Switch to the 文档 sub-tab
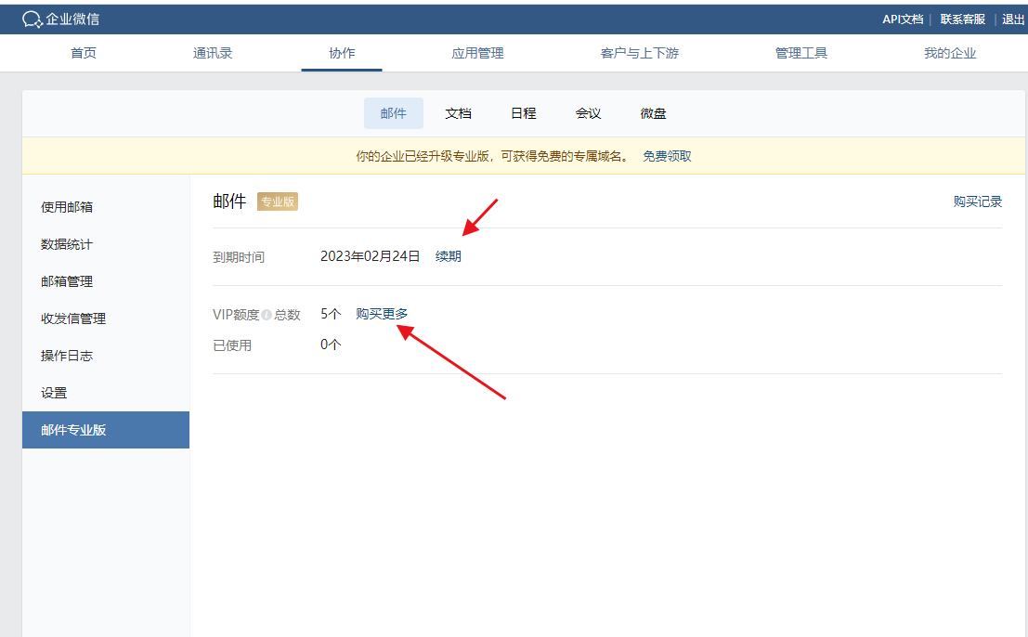1028x637 pixels. [458, 113]
